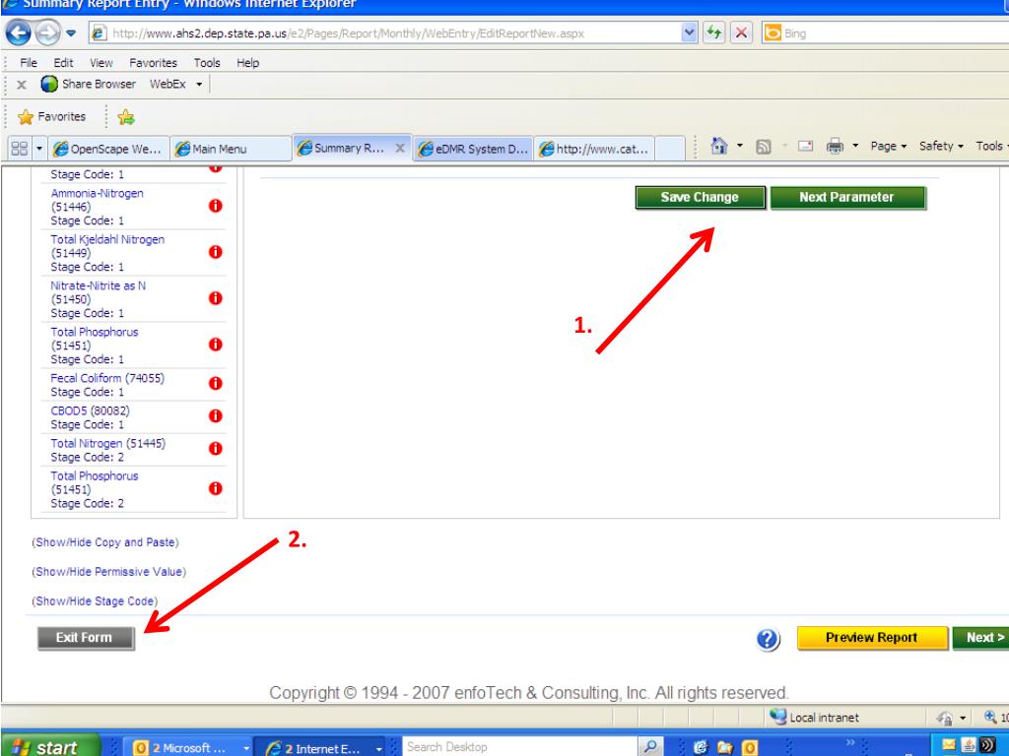Close the Summary R... tab
Viewport: 1009px width, 756px height.
click(x=400, y=148)
